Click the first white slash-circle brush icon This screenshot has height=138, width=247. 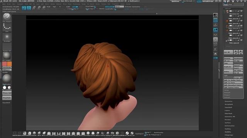click(x=127, y=133)
